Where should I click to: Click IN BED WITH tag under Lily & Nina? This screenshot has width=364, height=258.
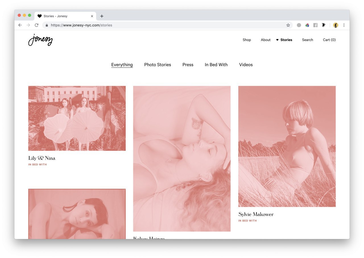tap(38, 165)
